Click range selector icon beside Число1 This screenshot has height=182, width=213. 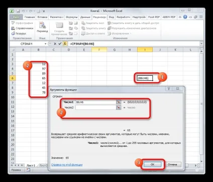(x=119, y=102)
